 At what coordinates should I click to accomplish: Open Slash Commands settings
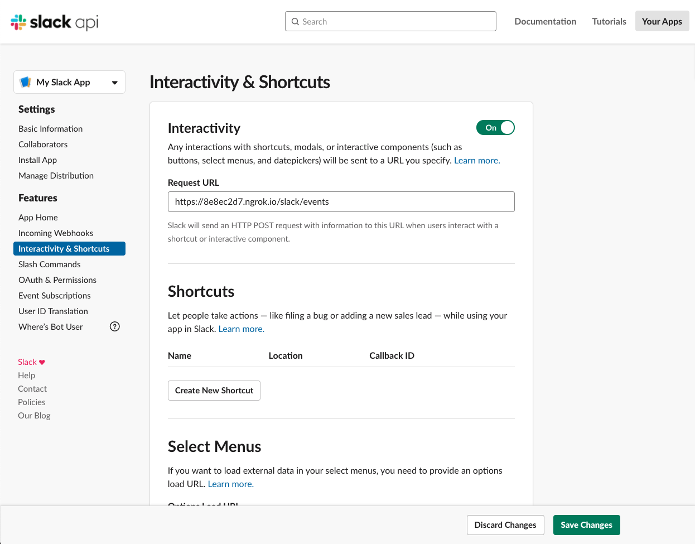click(x=49, y=264)
